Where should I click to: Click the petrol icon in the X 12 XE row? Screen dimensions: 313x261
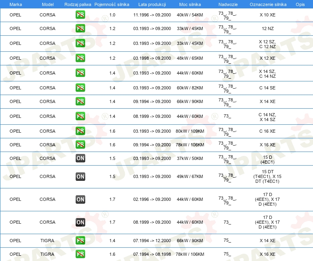[x=80, y=58]
